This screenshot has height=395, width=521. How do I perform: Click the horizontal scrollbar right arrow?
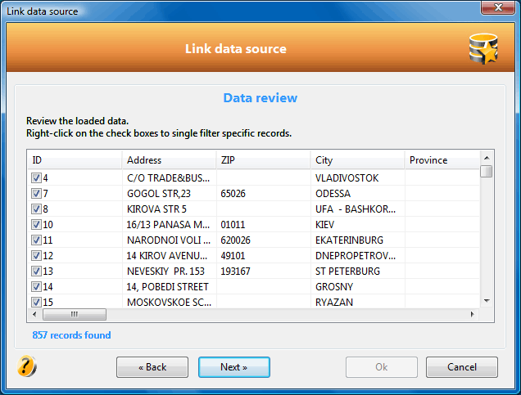pos(472,314)
